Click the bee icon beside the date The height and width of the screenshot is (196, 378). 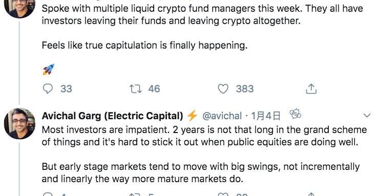pos(296,114)
